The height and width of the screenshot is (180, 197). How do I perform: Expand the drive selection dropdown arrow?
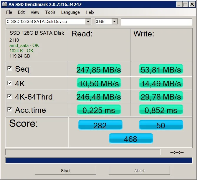pyautogui.click(x=88, y=21)
